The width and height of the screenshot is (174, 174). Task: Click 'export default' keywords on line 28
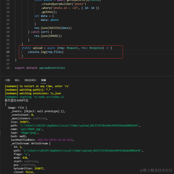pyautogui.click(x=26, y=68)
